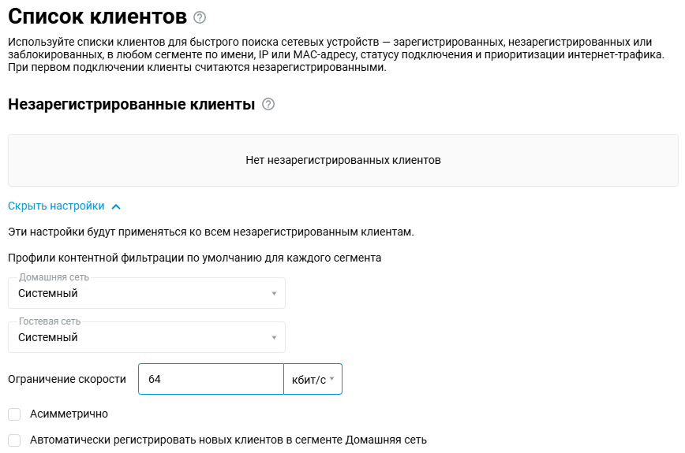Collapse settings via Скрыть настройки link
This screenshot has width=685, height=453.
pos(56,206)
